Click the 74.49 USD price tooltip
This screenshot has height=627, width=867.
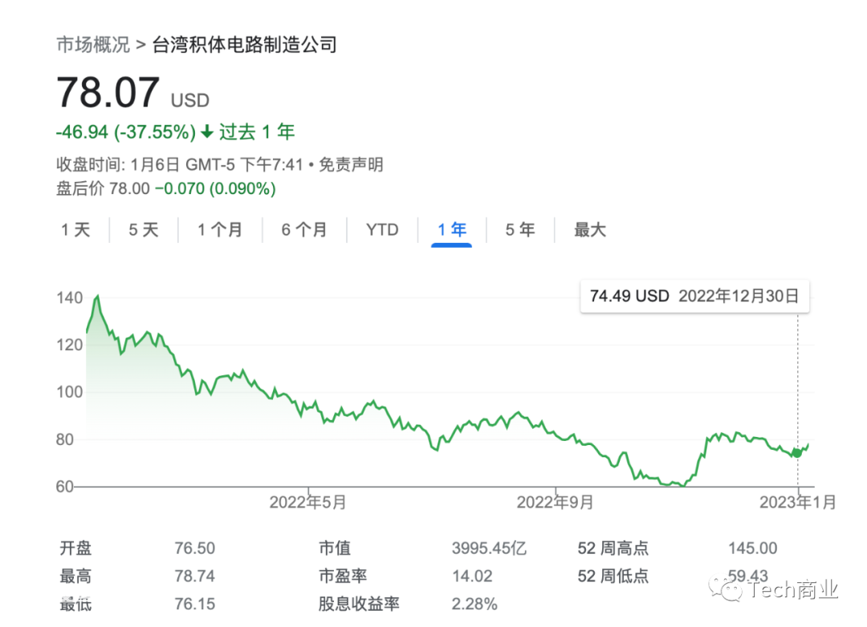(x=694, y=297)
